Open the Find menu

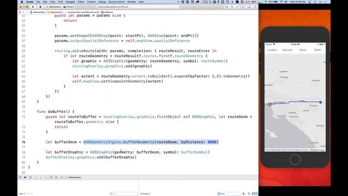pos(60,2)
